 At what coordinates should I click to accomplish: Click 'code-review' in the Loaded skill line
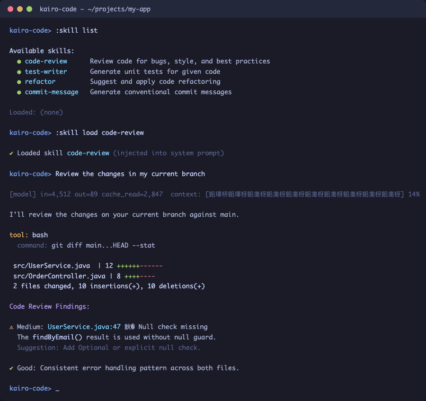pos(88,153)
